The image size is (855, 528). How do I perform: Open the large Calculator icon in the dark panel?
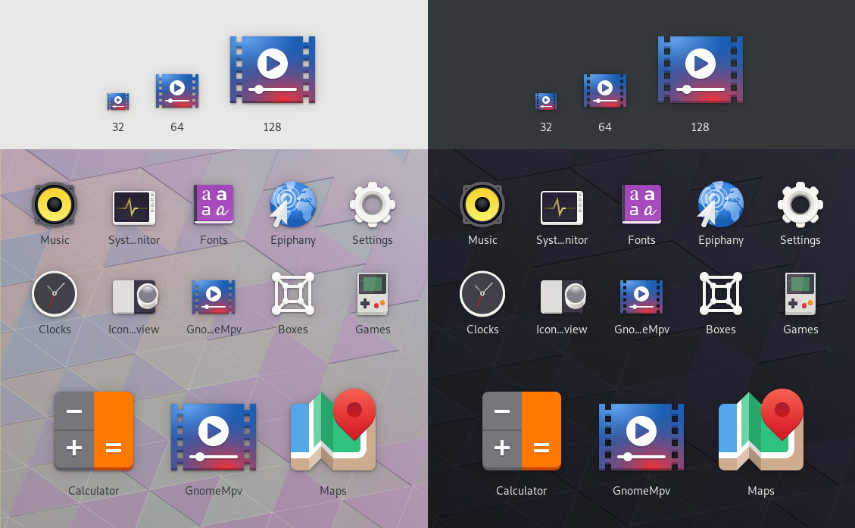coord(522,431)
